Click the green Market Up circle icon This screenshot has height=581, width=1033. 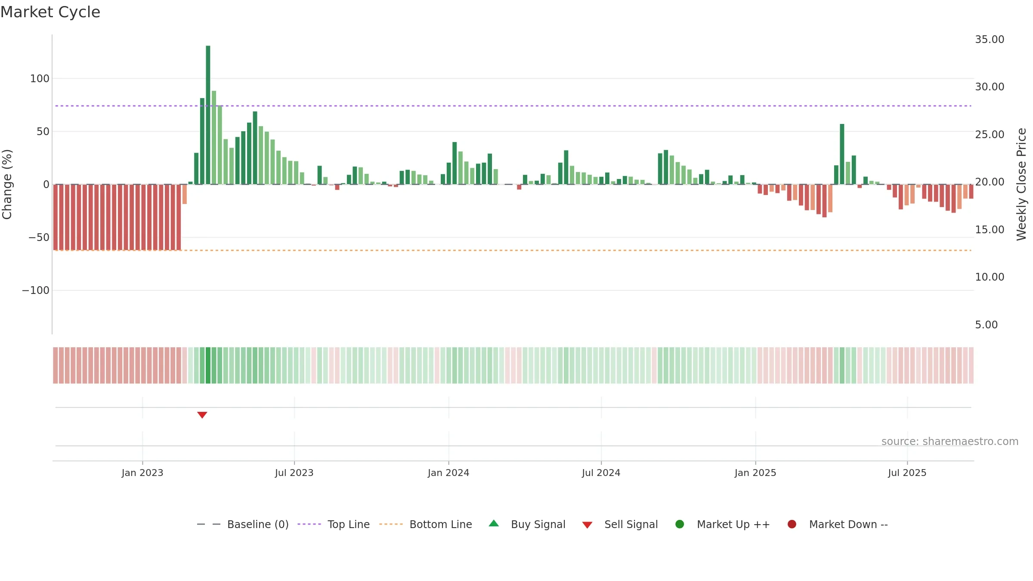coord(680,524)
